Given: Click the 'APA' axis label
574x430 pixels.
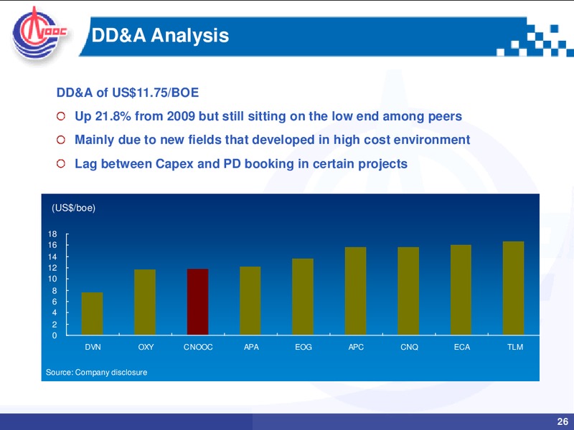Looking at the screenshot, I should tap(251, 347).
